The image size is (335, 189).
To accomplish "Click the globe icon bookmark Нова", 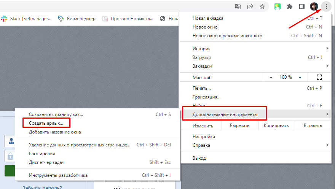I will pos(169,19).
